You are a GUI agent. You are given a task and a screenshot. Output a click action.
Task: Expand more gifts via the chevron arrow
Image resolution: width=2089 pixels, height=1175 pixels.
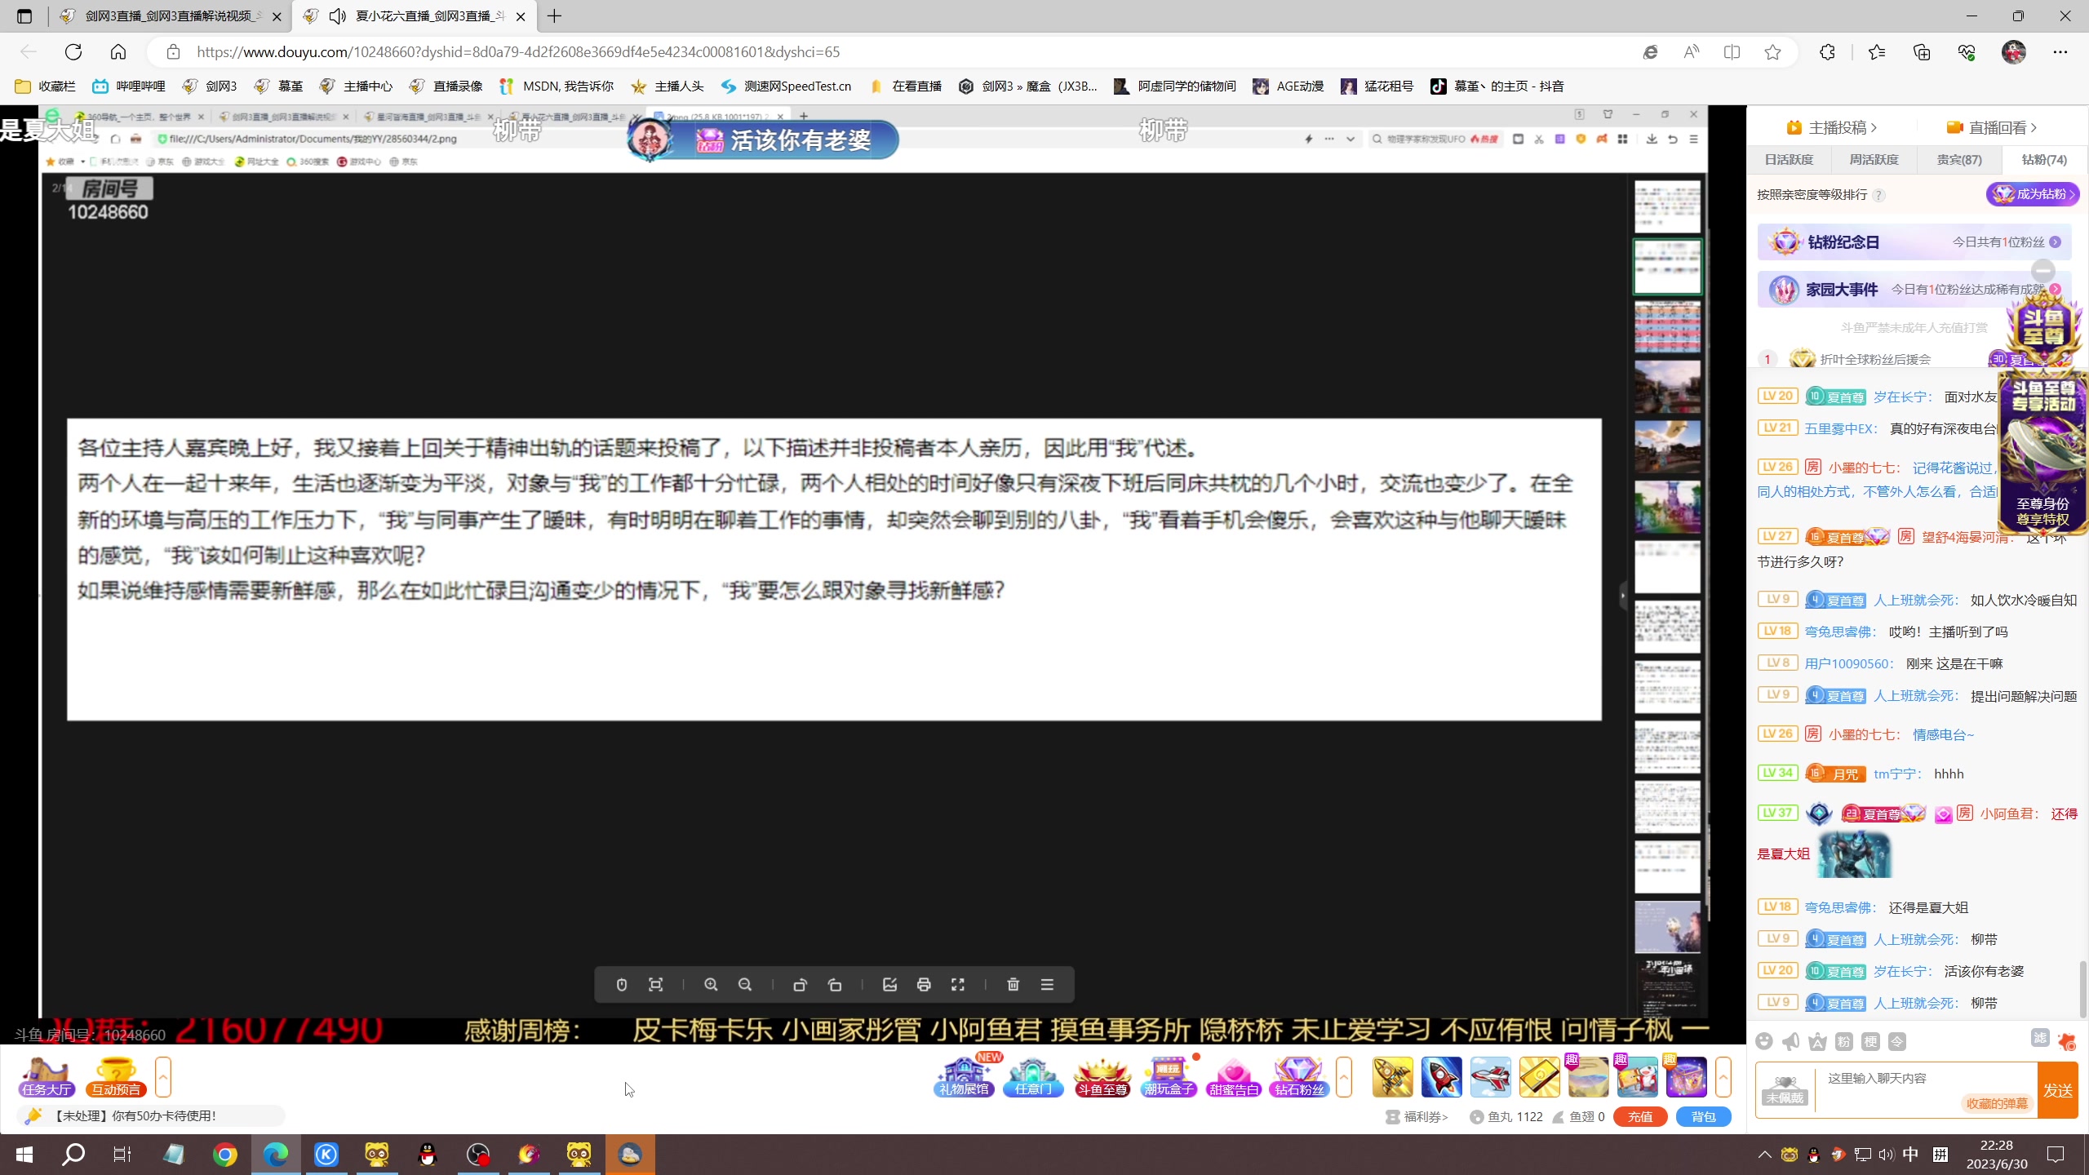coord(1344,1077)
